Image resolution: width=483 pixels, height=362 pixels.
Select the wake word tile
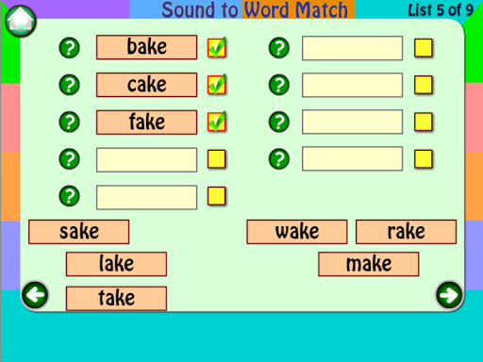coord(297,232)
